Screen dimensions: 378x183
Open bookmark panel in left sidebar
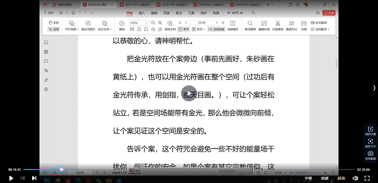point(46,43)
